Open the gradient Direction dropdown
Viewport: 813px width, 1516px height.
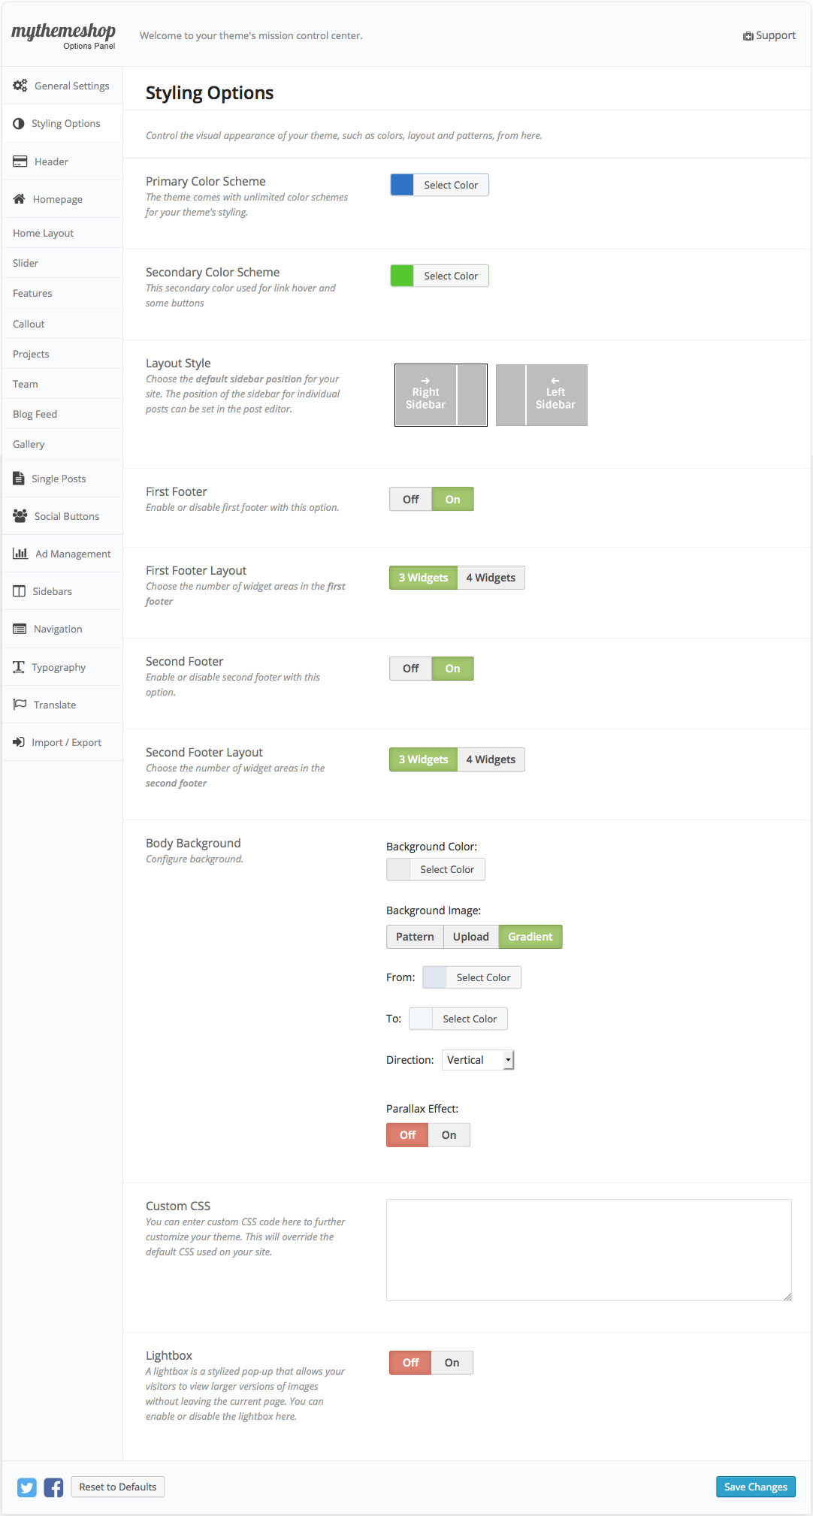(477, 1059)
